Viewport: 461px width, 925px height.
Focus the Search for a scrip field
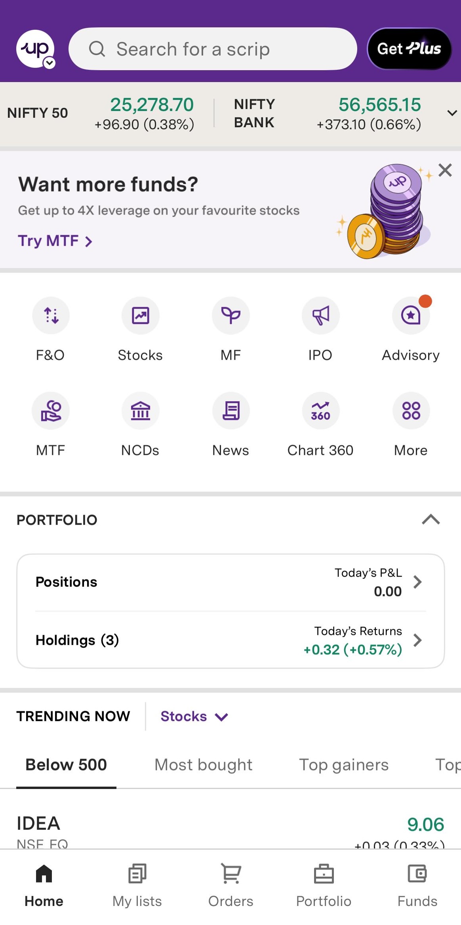(213, 49)
